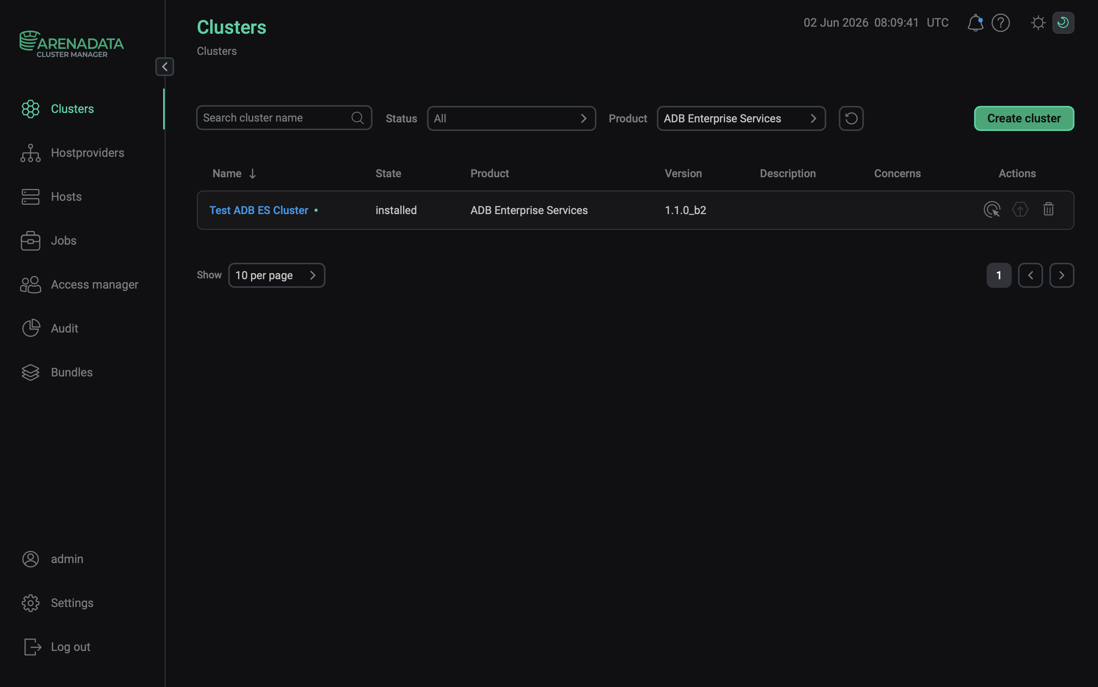Open the 10 per page dropdown

(x=276, y=275)
